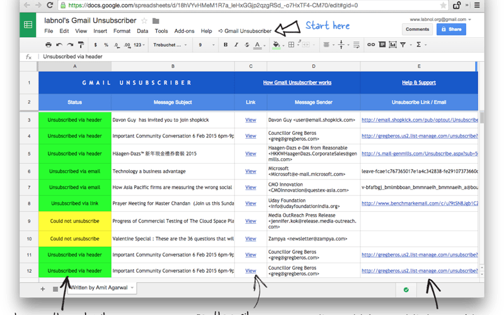504x315 pixels.
Task: Click the filter funnel icon
Action: click(x=403, y=45)
